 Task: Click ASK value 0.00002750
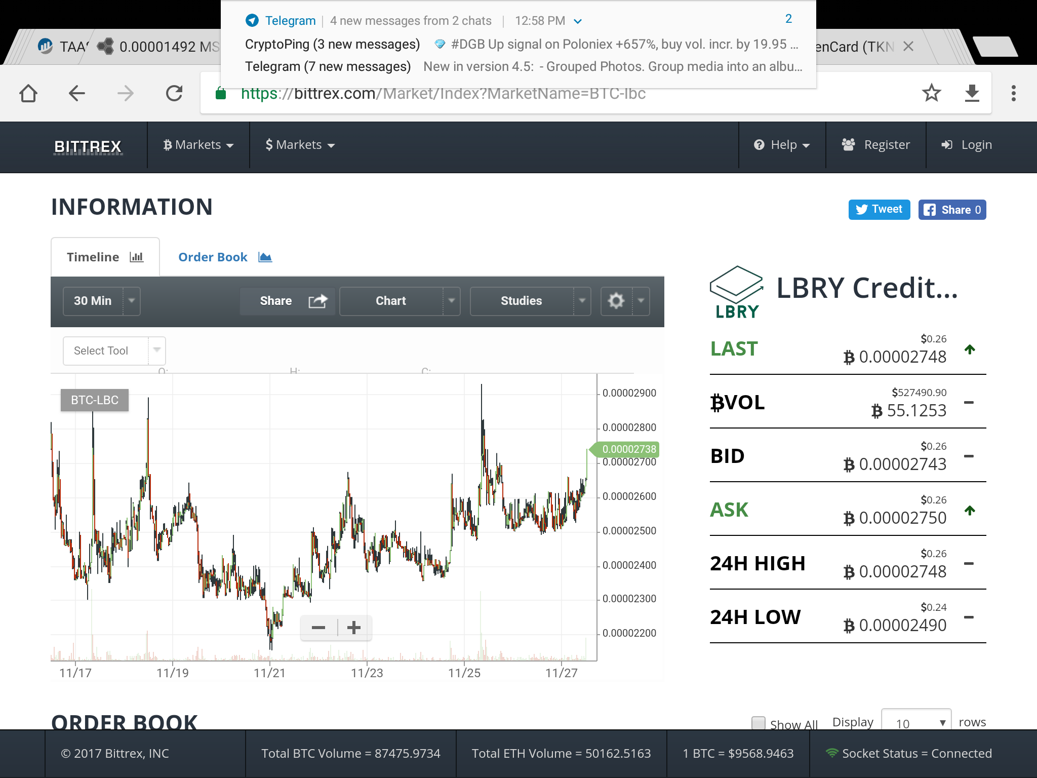point(895,518)
